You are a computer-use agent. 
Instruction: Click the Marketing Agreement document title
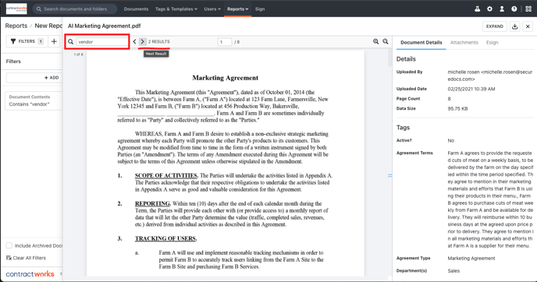pos(226,78)
